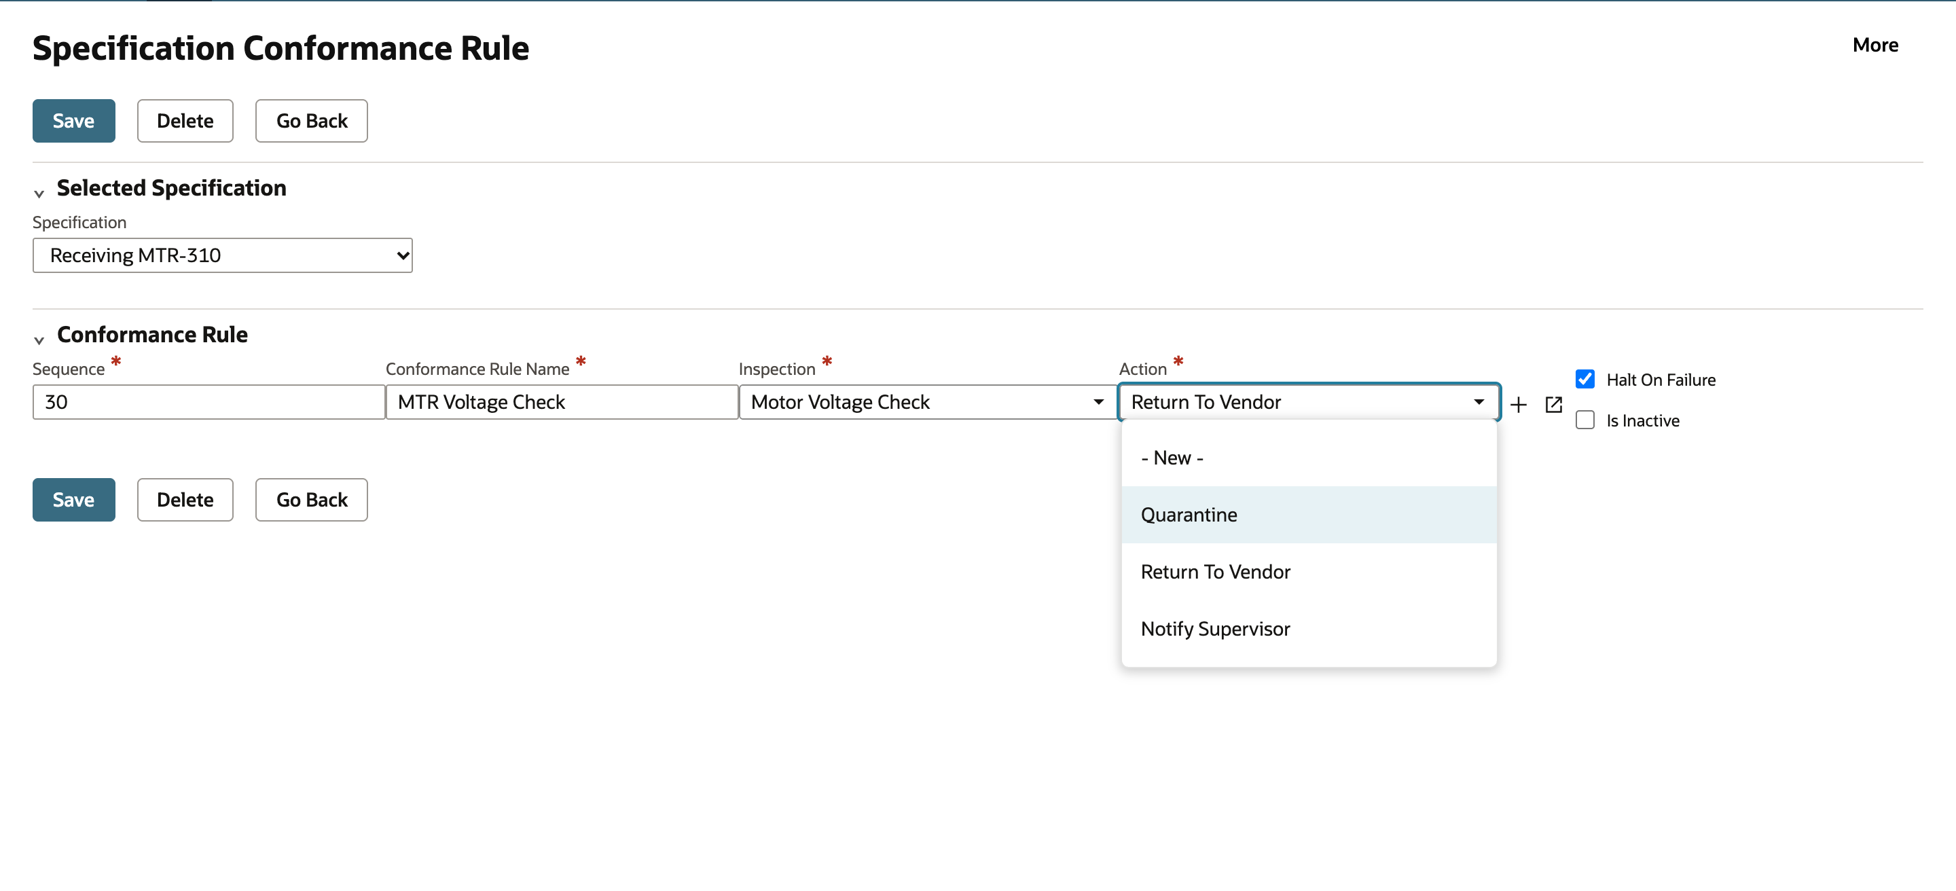Click the plus icon beside Action field
This screenshot has width=1956, height=891.
(1518, 405)
